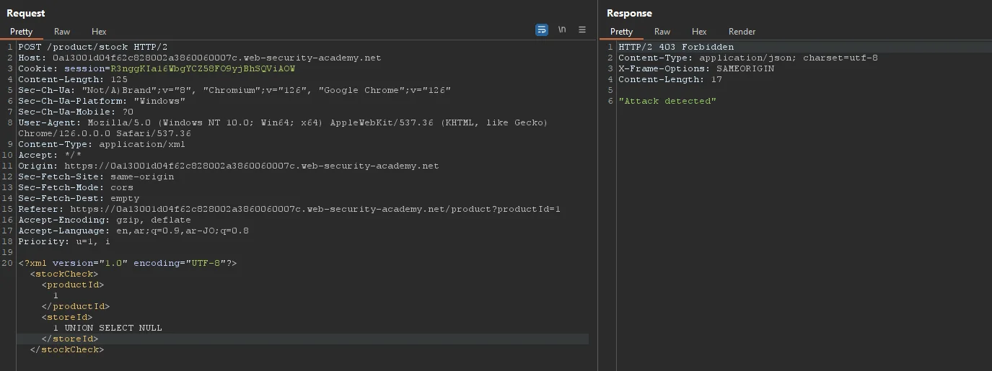Click the Sec-Ch-Ua header line
Screen dimensions: 992x371
pyautogui.click(x=234, y=90)
